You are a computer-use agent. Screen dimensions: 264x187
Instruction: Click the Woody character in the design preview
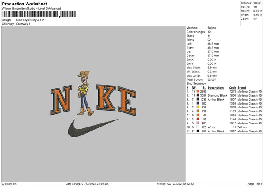85,93
